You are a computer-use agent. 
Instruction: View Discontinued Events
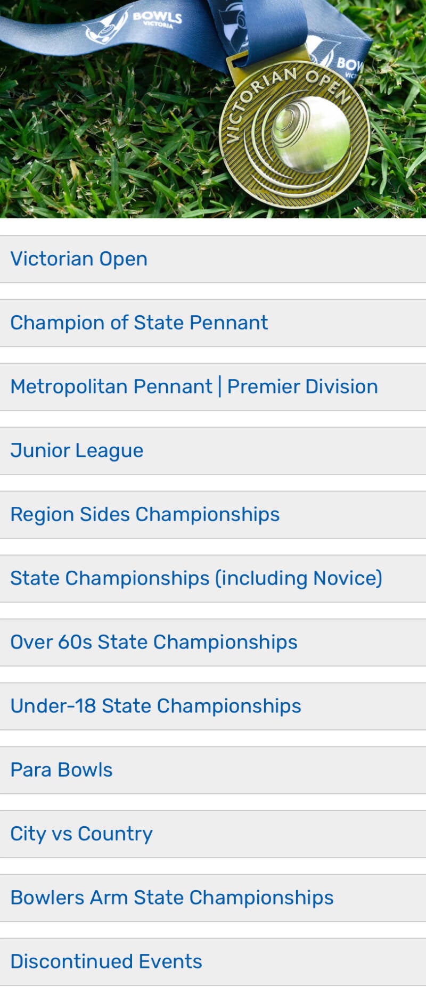(213, 962)
